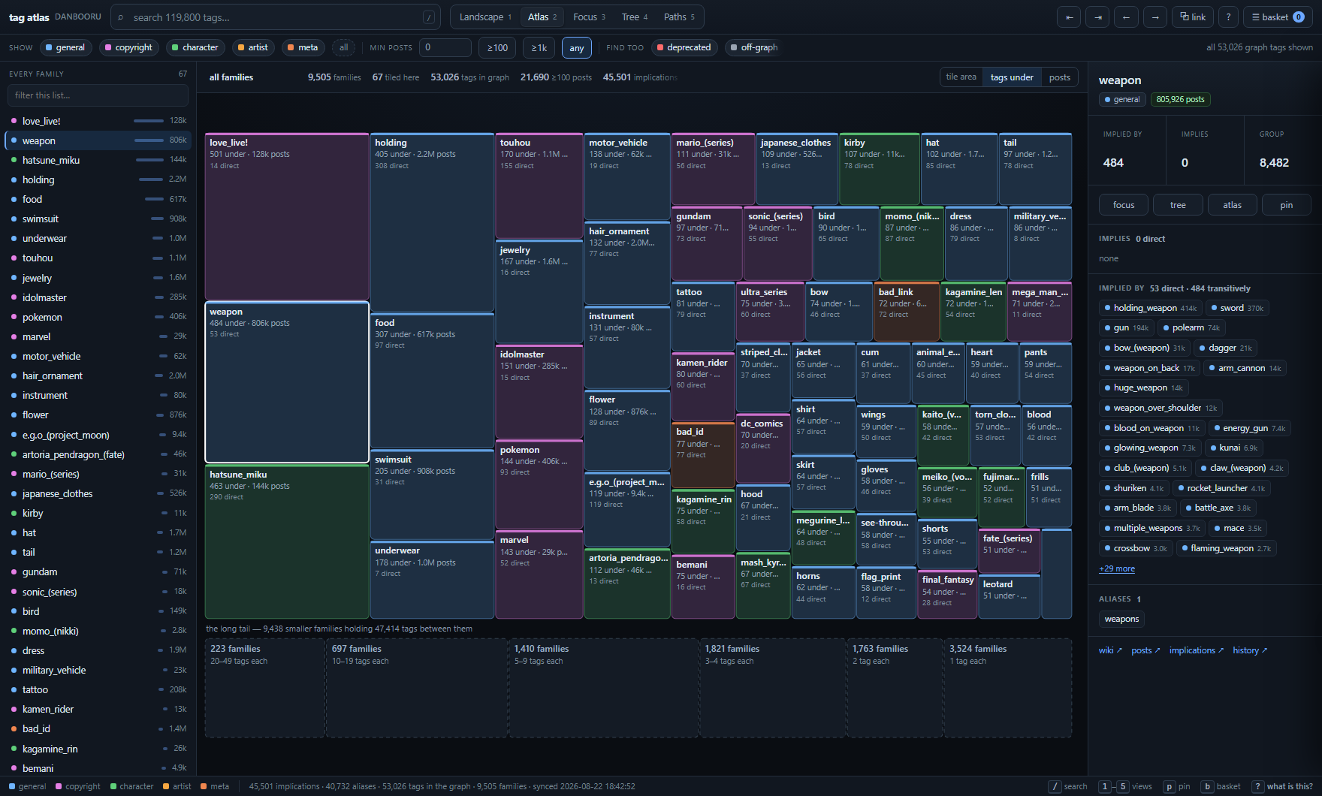Viewport: 1322px width, 796px height.
Task: Switch to the Landscape view tab
Action: click(x=485, y=17)
